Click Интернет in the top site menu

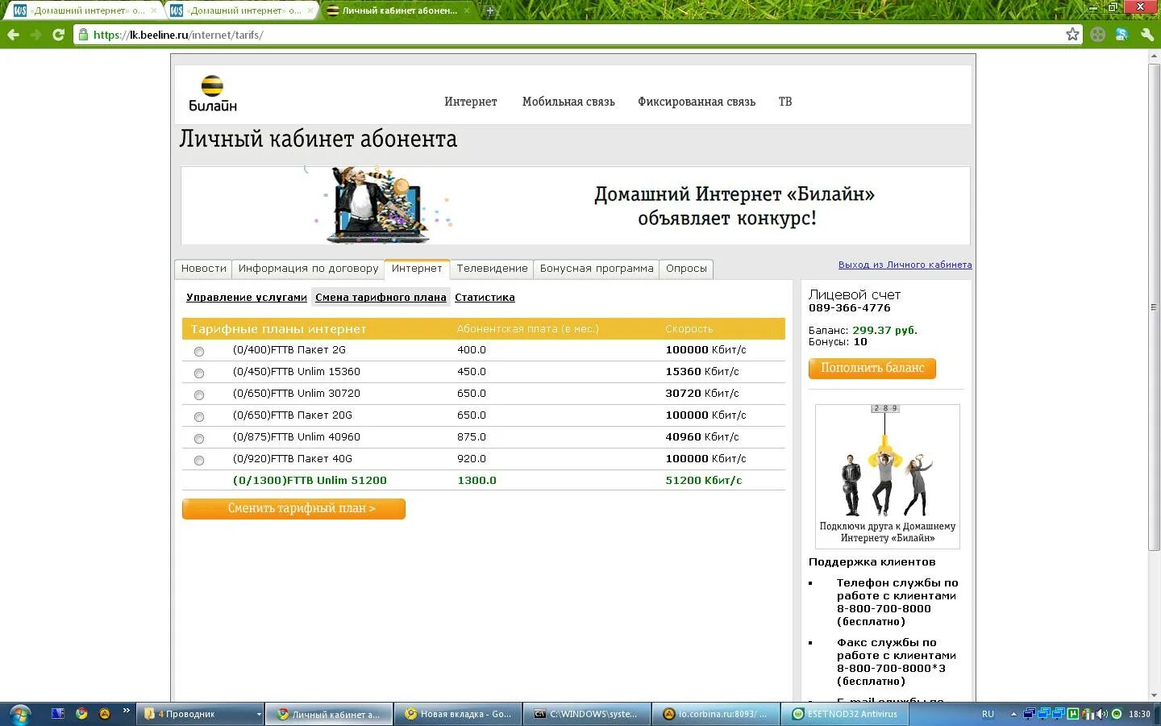point(471,102)
